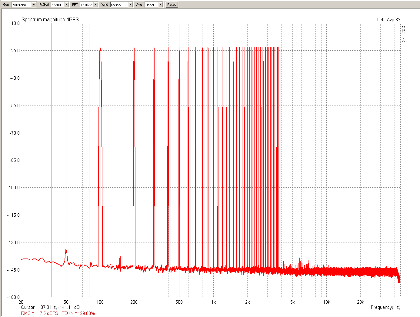Click the ARTA vertical label
Viewport: 420px width, 317px height.
click(x=403, y=33)
